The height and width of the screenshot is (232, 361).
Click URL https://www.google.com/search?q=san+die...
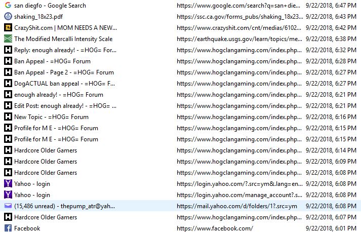point(238,6)
